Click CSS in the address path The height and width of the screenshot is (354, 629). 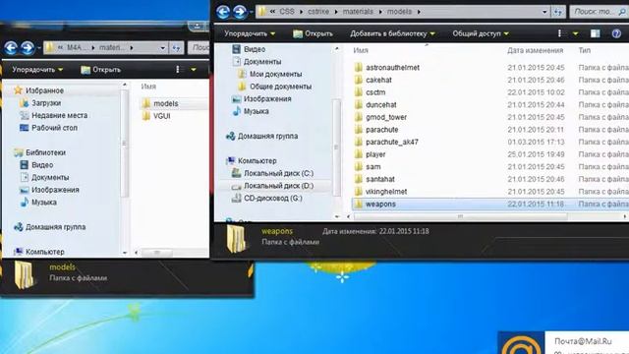(287, 12)
